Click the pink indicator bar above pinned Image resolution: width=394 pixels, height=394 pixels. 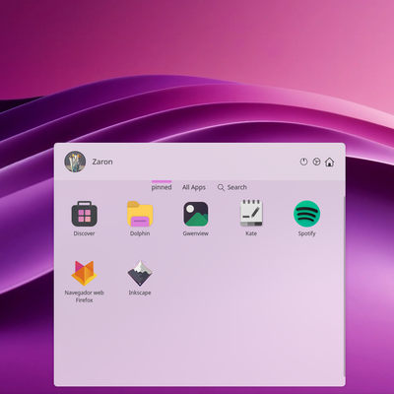pos(162,181)
